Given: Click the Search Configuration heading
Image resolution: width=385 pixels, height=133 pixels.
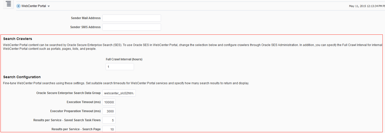Looking at the screenshot, I should (x=22, y=77).
